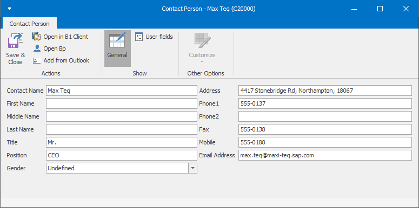Open contact in B1 Client
This screenshot has width=419, height=208.
pos(61,37)
